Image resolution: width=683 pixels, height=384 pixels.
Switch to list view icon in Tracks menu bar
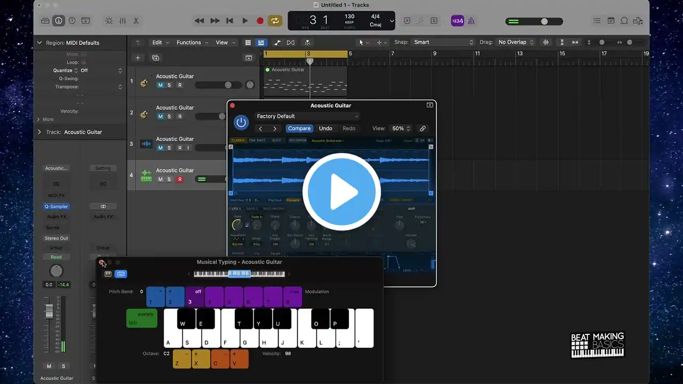point(261,43)
